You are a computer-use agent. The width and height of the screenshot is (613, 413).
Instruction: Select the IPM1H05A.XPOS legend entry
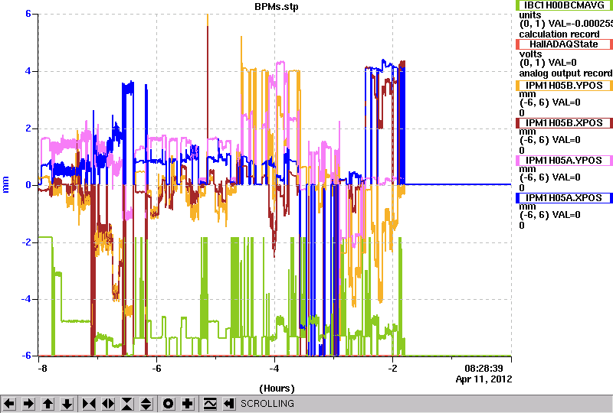564,198
